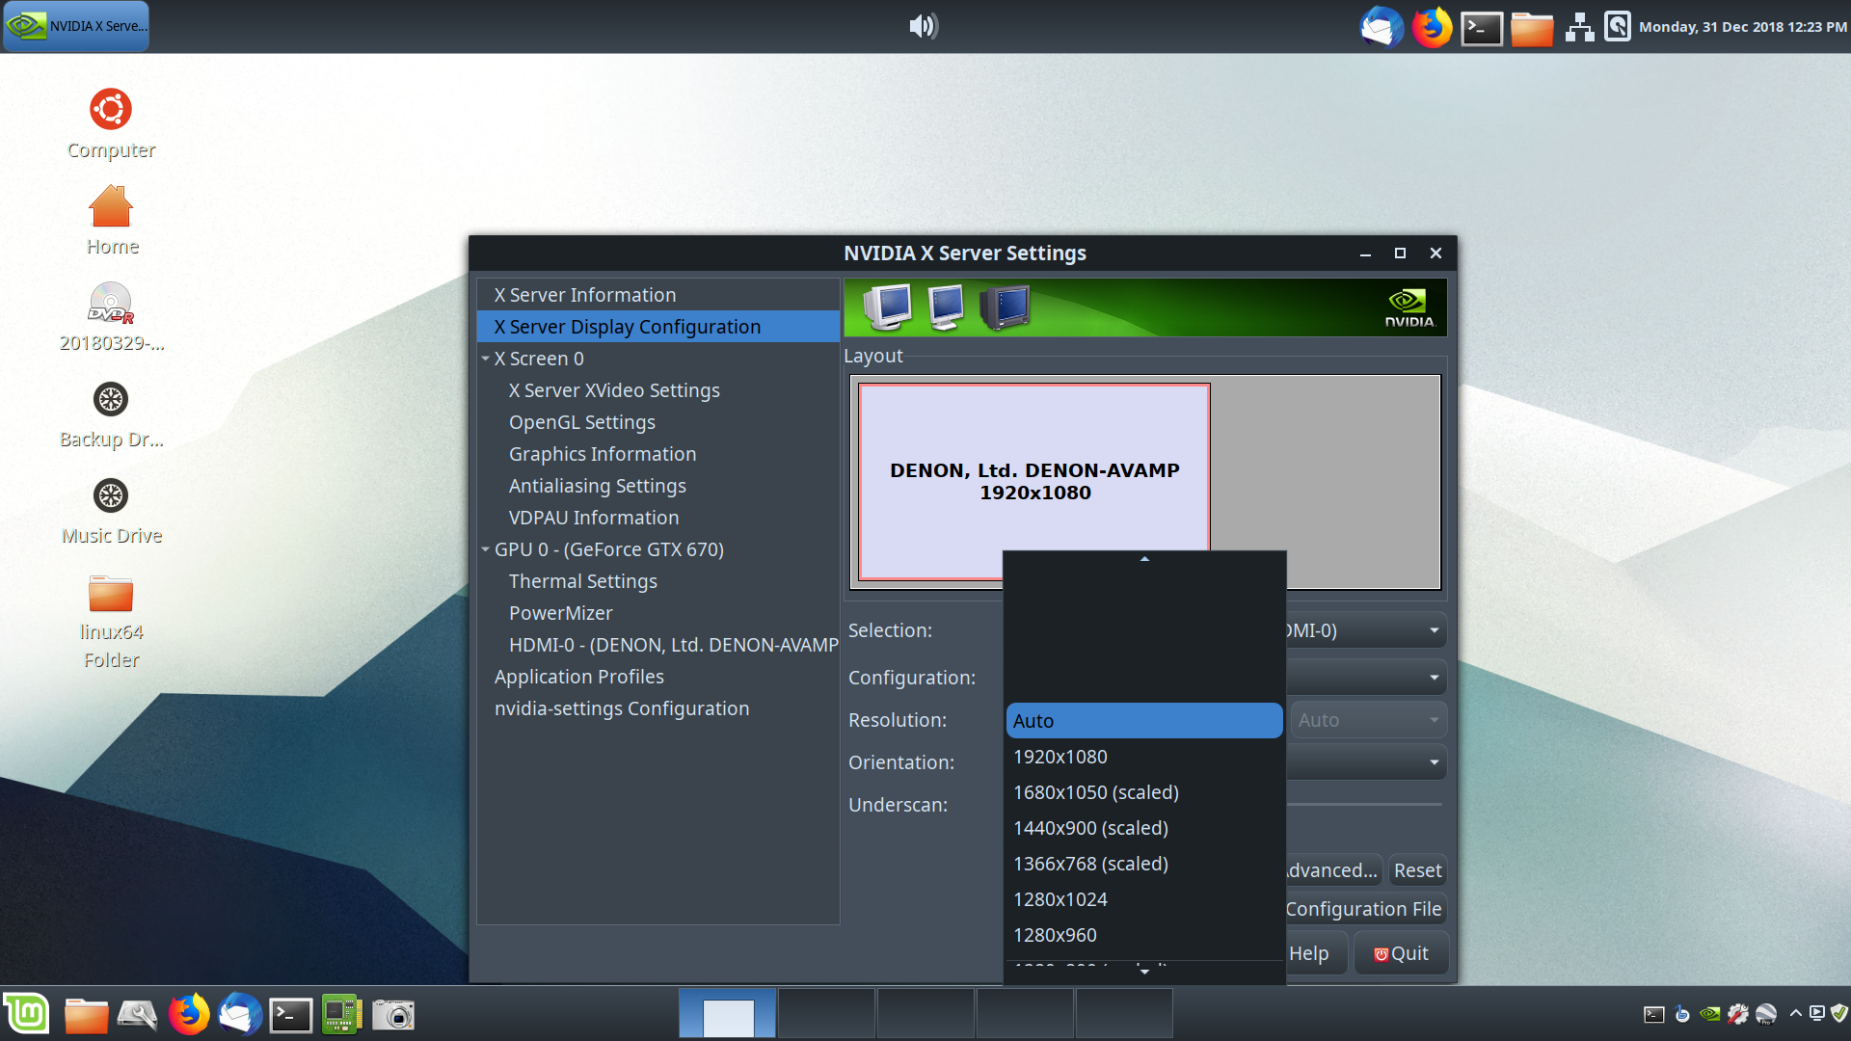Click DENON display in layout preview

1034,481
